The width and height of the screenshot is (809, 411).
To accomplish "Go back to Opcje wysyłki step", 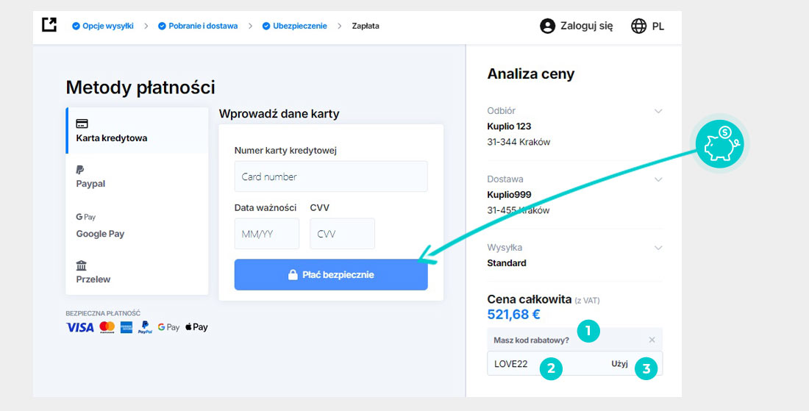I will pos(103,26).
